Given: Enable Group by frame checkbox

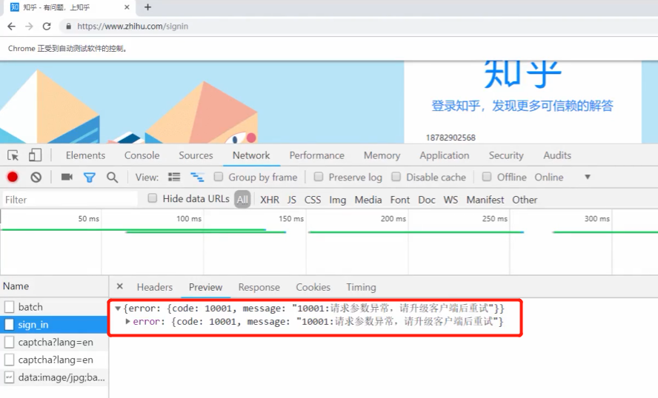Looking at the screenshot, I should 218,177.
